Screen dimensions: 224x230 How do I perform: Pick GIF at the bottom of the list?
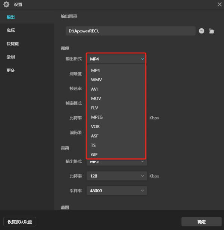[94, 154]
